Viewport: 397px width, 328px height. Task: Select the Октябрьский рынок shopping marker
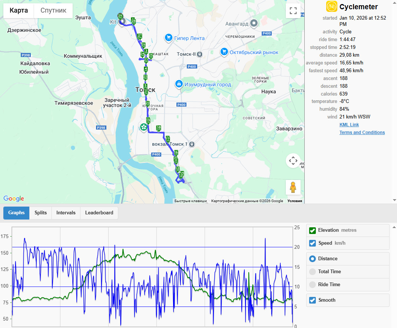(x=224, y=52)
